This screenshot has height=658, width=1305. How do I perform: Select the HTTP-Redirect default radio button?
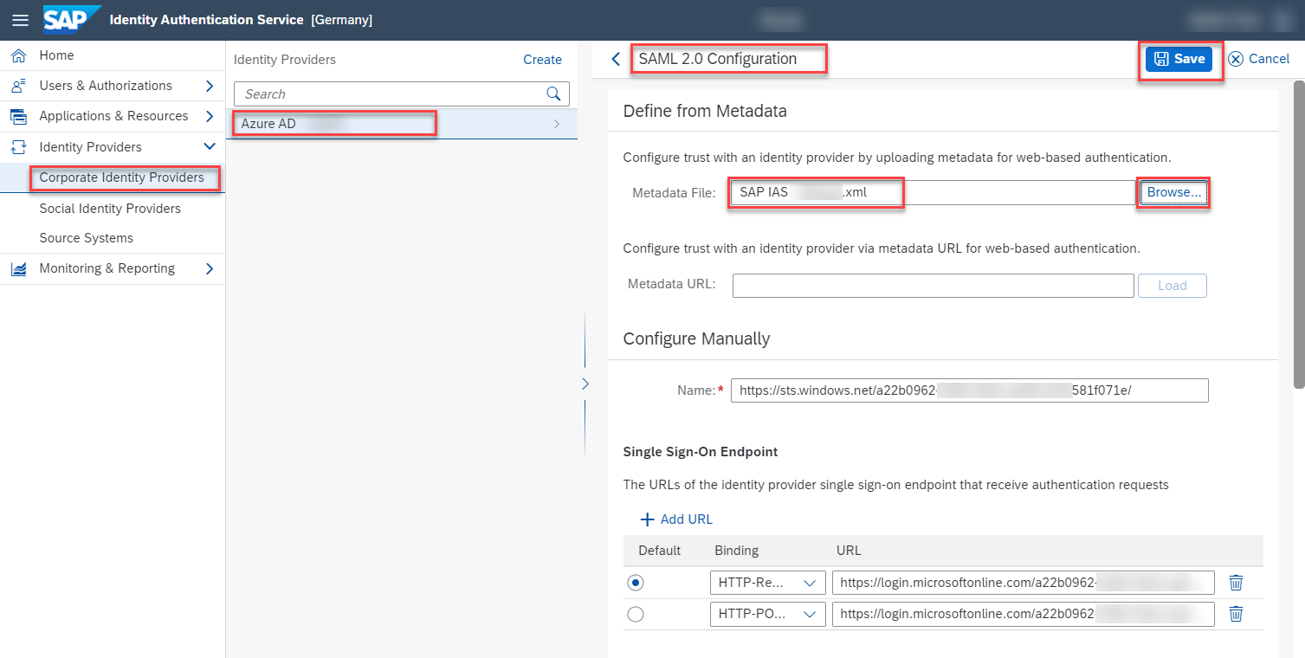click(x=636, y=583)
